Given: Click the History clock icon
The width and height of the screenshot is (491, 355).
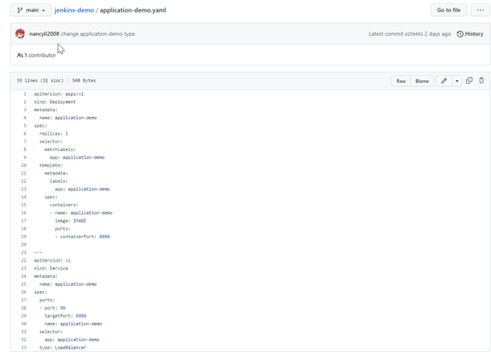Looking at the screenshot, I should (x=460, y=33).
